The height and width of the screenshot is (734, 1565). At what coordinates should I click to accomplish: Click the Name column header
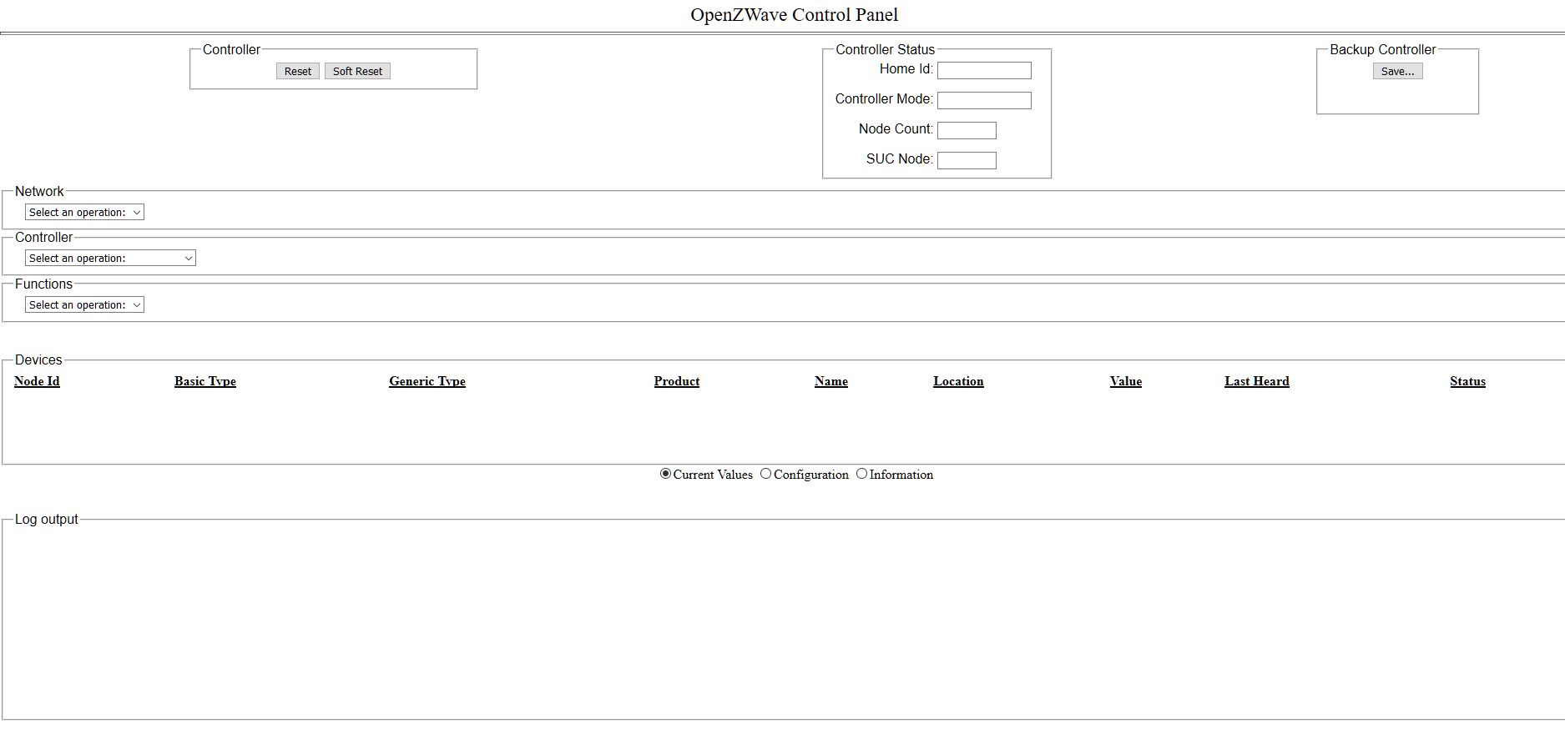tap(831, 381)
